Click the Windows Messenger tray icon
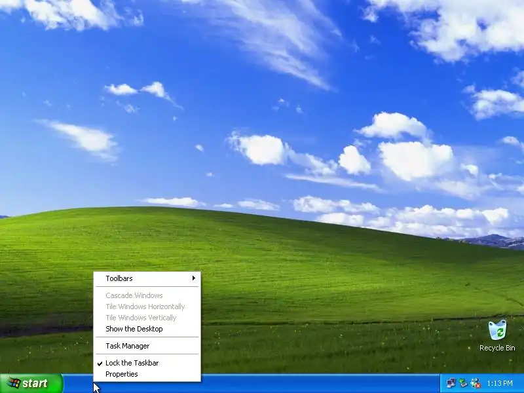The width and height of the screenshot is (524, 393). tap(476, 383)
